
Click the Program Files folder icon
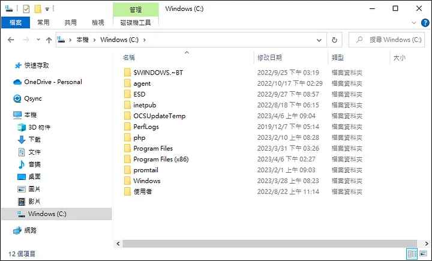coord(127,148)
